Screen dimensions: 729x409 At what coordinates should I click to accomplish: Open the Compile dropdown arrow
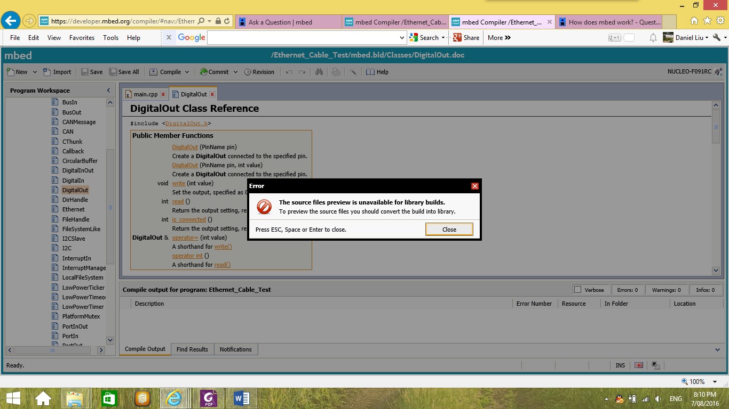[x=187, y=72]
